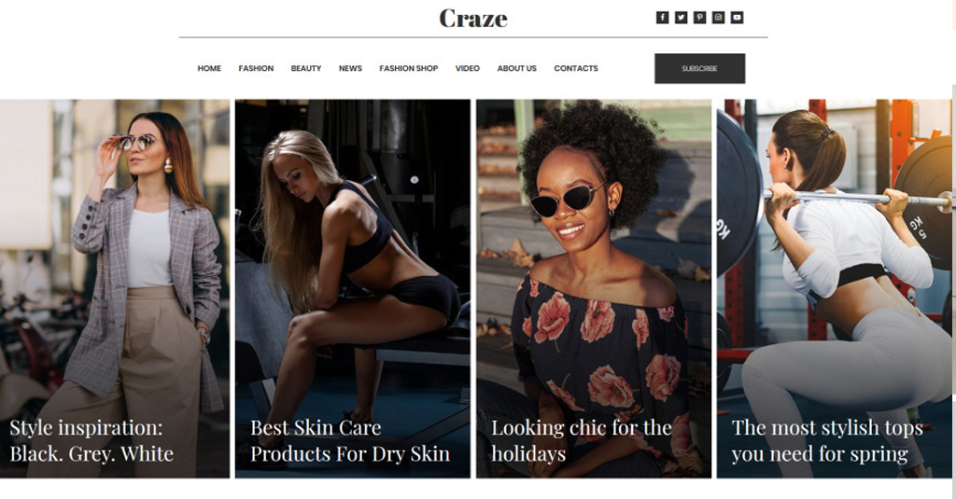Open the Contacts page
The width and height of the screenshot is (956, 499).
(x=576, y=68)
